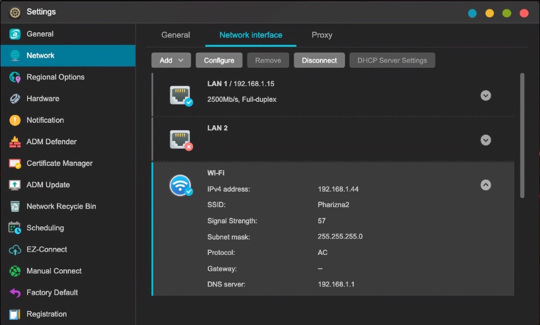Click the Certificate Manager icon

click(x=15, y=163)
